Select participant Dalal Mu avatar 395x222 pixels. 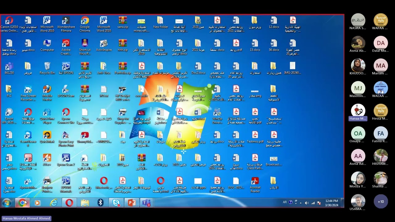coord(381,44)
